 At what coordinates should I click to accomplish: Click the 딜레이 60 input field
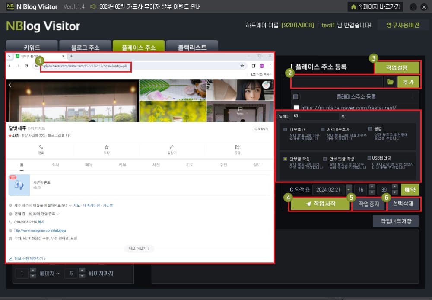click(315, 116)
